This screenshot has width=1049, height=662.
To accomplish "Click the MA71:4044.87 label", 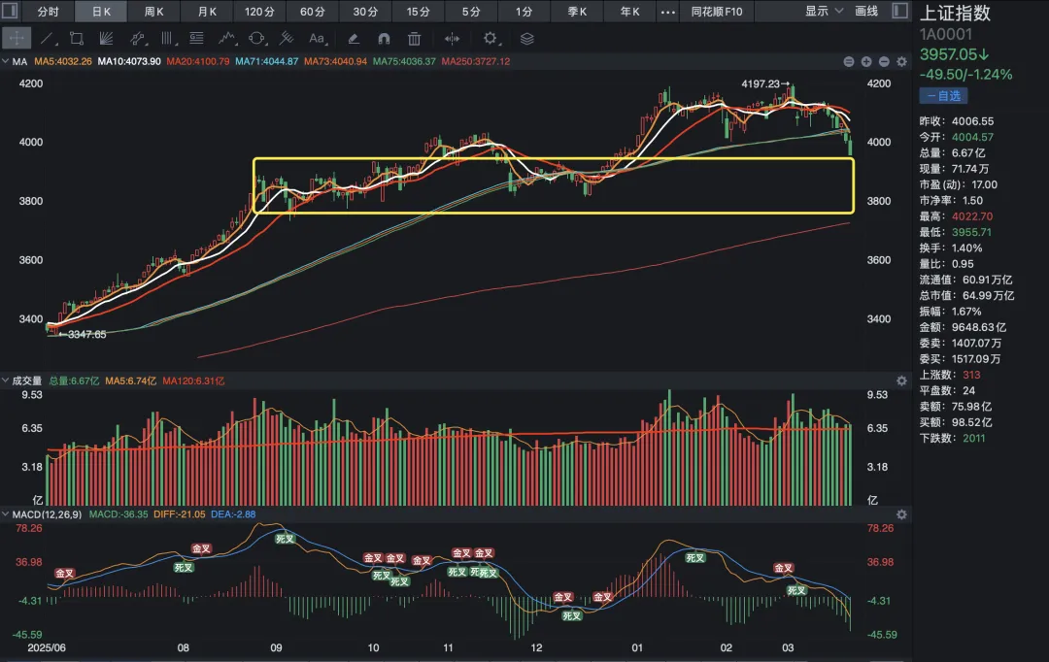I will click(x=267, y=61).
